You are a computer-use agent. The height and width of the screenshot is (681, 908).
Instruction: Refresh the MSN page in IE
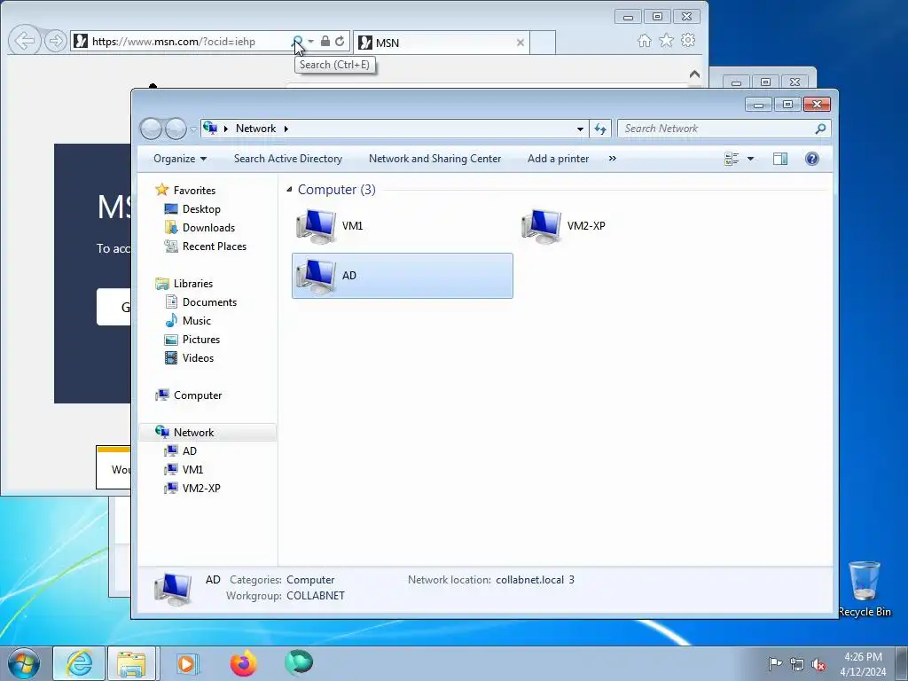340,41
